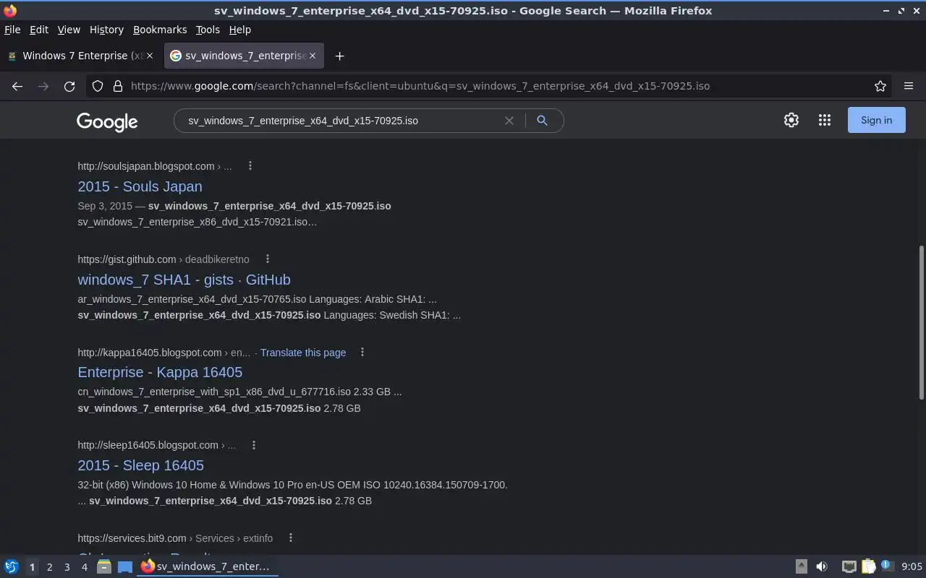
Task: Submit search with magnifier icon
Action: (542, 121)
